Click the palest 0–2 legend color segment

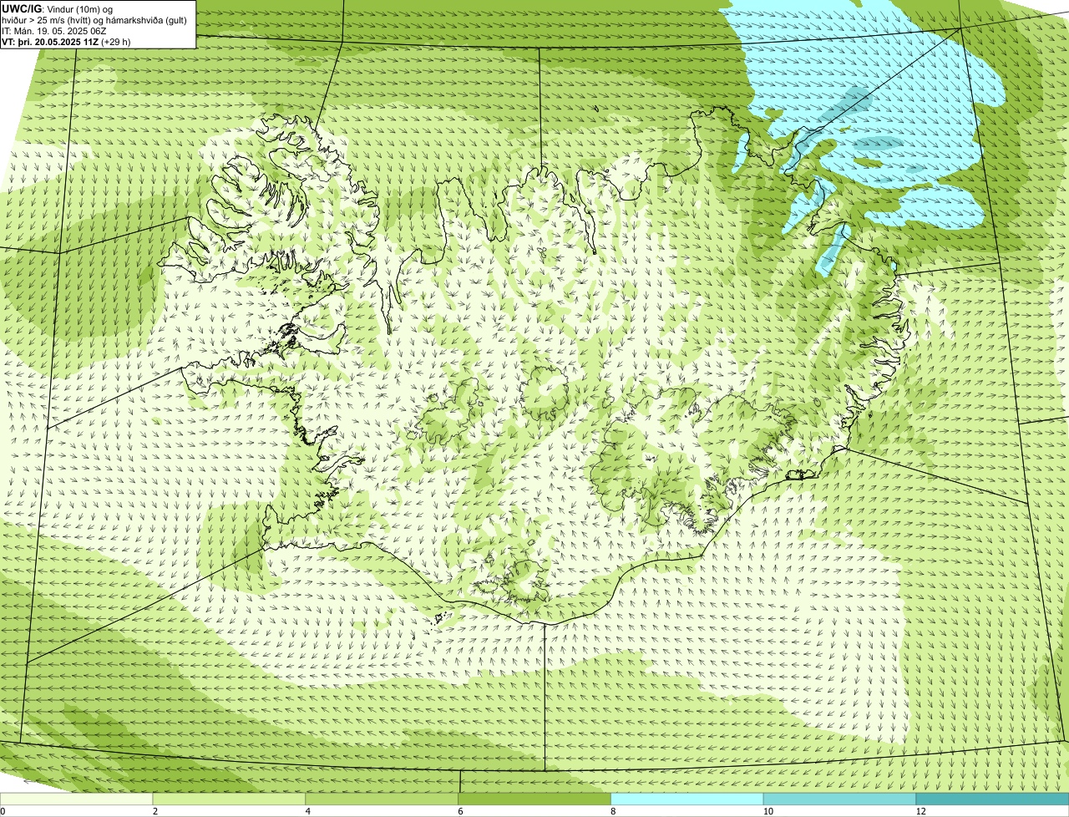coord(77,799)
